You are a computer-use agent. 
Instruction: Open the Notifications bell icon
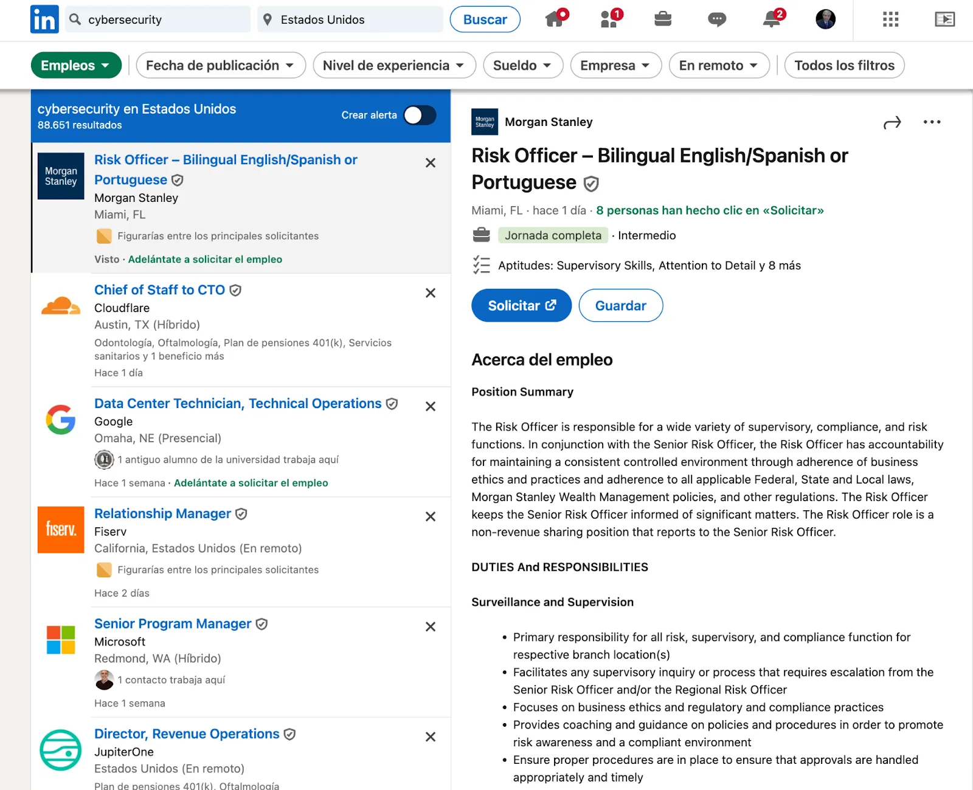pos(772,19)
